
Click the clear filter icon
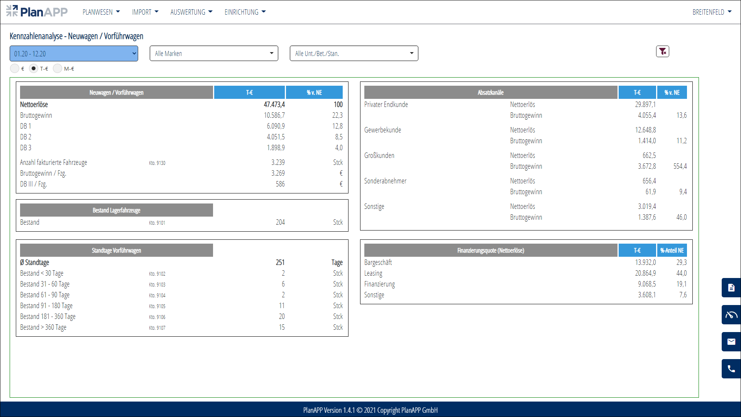(x=662, y=51)
